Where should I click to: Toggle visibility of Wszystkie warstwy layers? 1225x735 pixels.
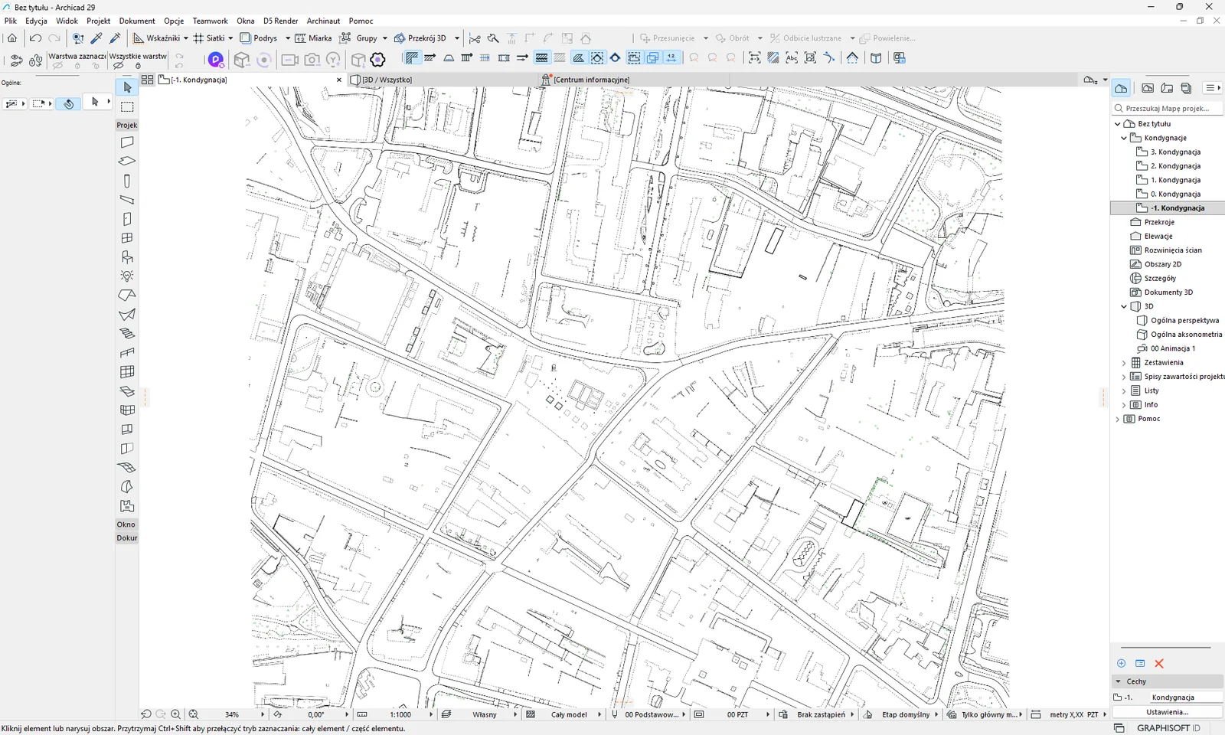(x=118, y=66)
